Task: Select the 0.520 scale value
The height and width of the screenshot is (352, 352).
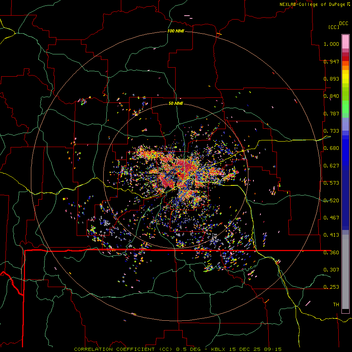Action: pyautogui.click(x=331, y=201)
